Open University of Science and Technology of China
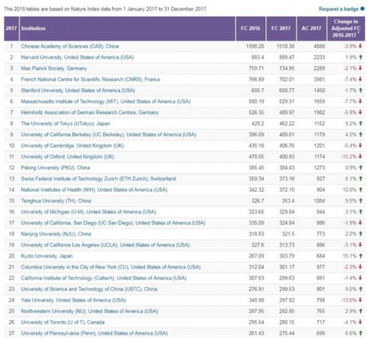The image size is (367, 338). click(89, 289)
